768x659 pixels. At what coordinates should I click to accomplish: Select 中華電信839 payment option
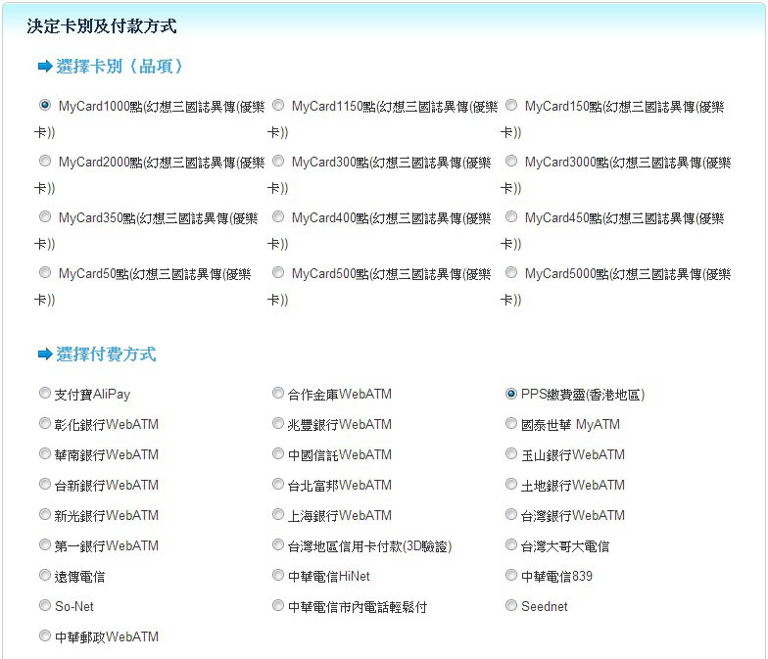(511, 576)
